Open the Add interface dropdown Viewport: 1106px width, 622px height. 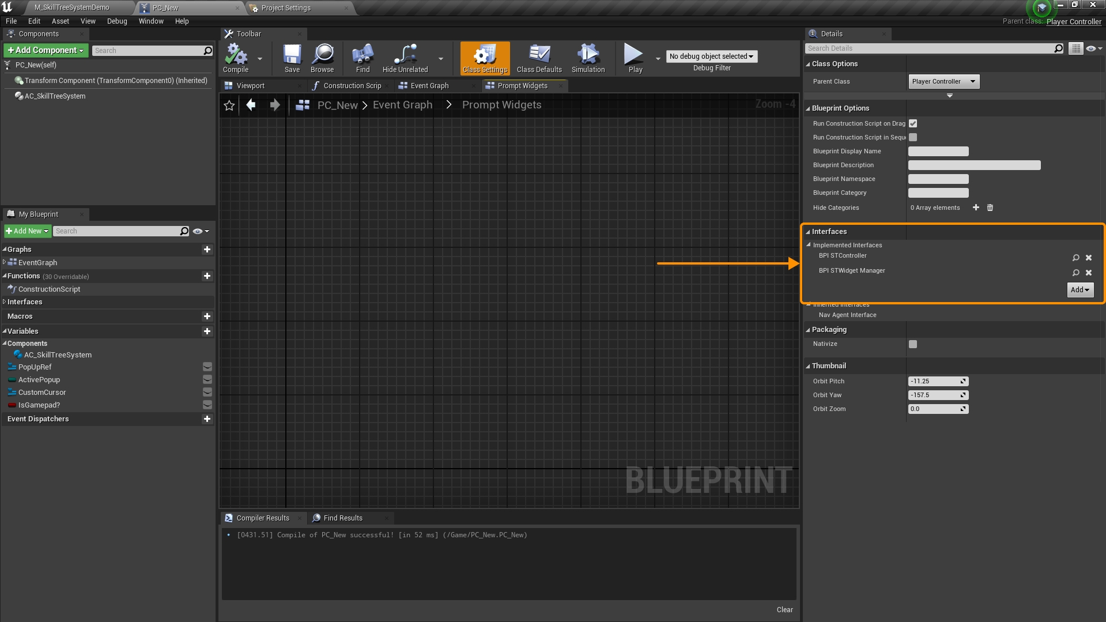(x=1079, y=290)
